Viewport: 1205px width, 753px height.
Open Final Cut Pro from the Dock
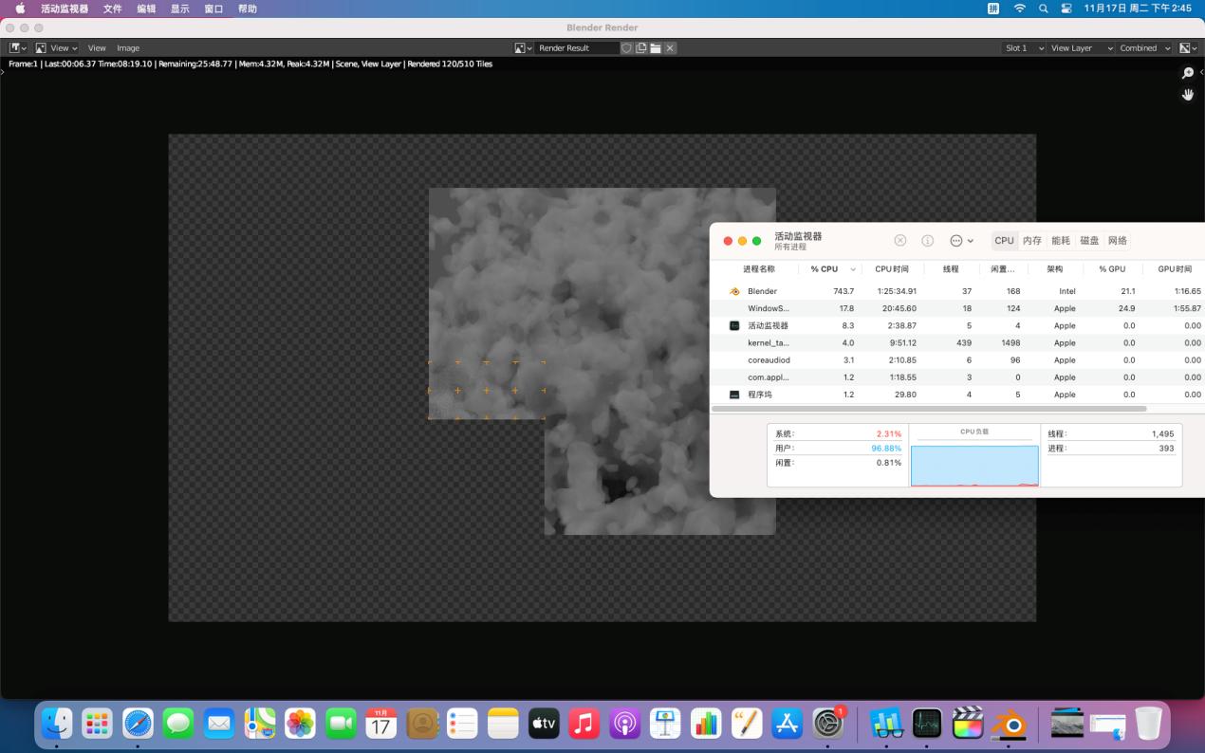click(x=968, y=724)
